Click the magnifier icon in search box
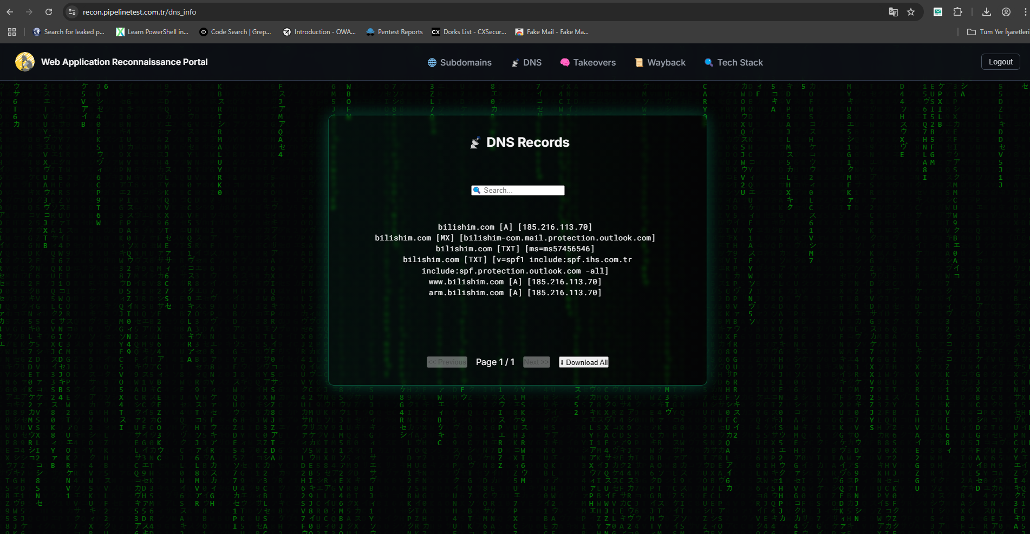 point(477,190)
